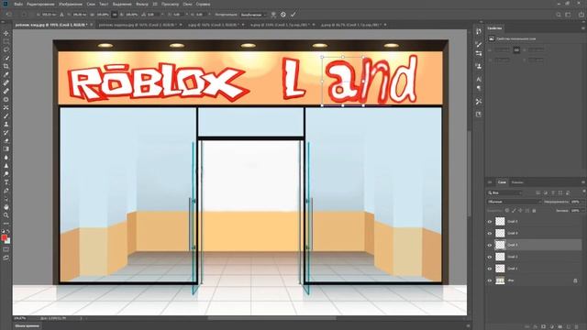
Task: Open the Шкала времени timeline panel tab
Action: [x=27, y=326]
